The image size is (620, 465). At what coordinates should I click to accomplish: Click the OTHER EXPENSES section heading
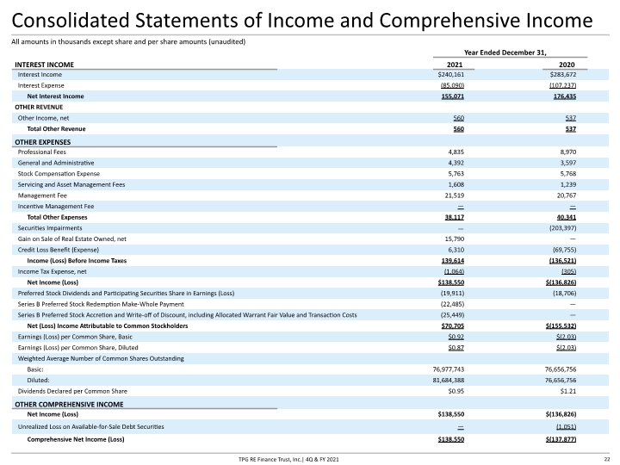43,142
